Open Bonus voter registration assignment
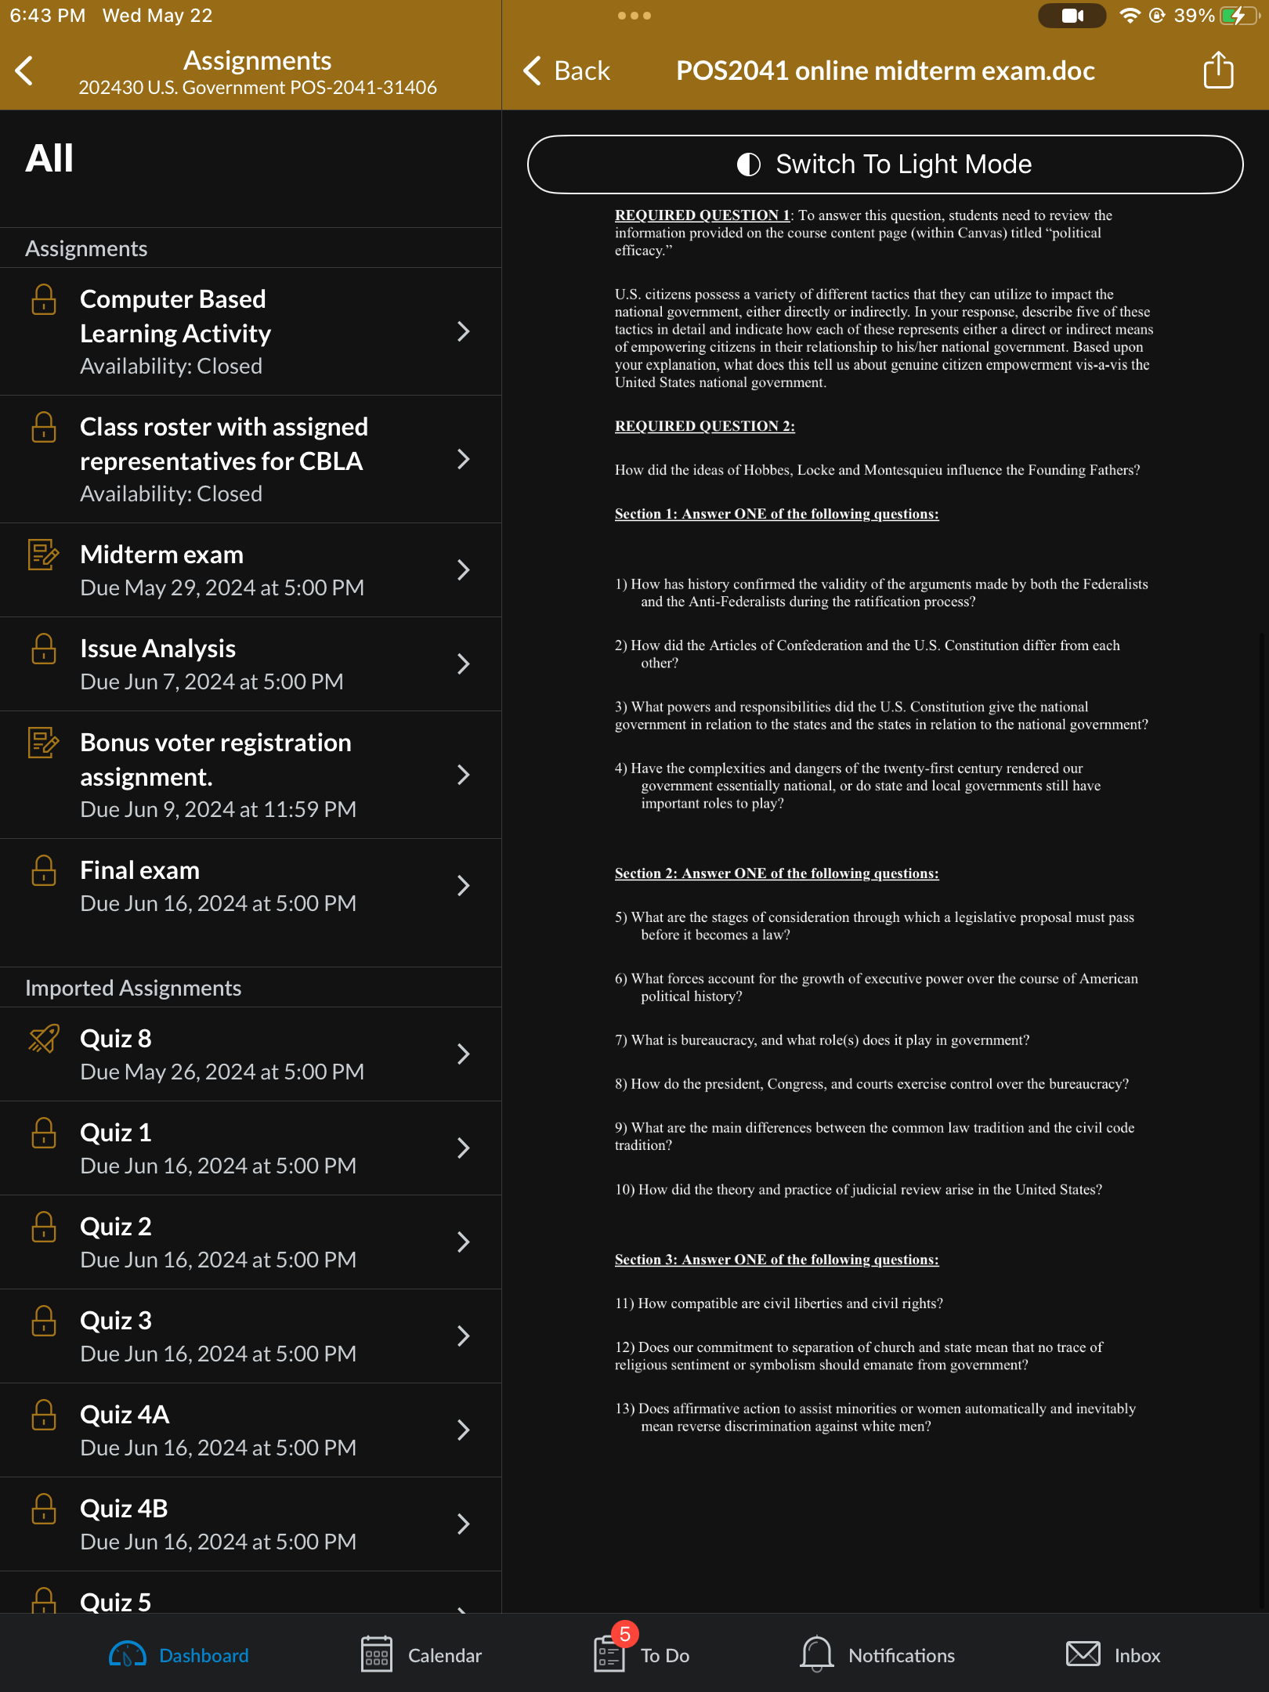Screen dimensions: 1269x1692 [251, 775]
